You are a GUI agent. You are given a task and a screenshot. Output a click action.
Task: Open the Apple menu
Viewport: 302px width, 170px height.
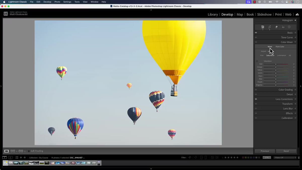(4, 2)
